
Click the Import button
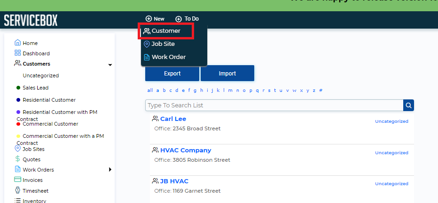pos(227,73)
